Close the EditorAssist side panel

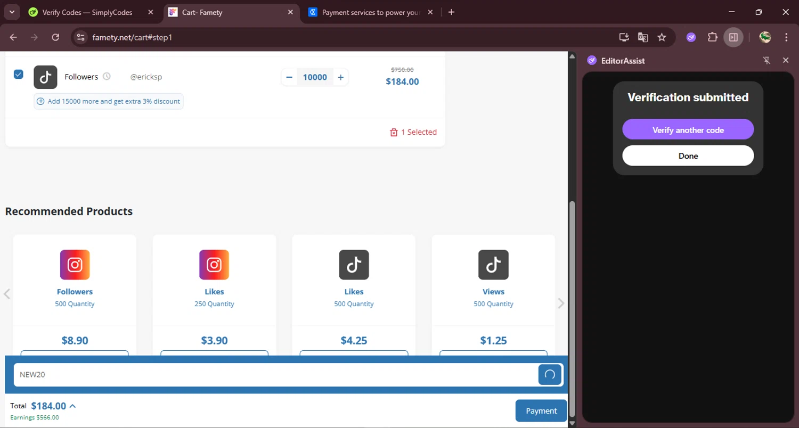(786, 61)
